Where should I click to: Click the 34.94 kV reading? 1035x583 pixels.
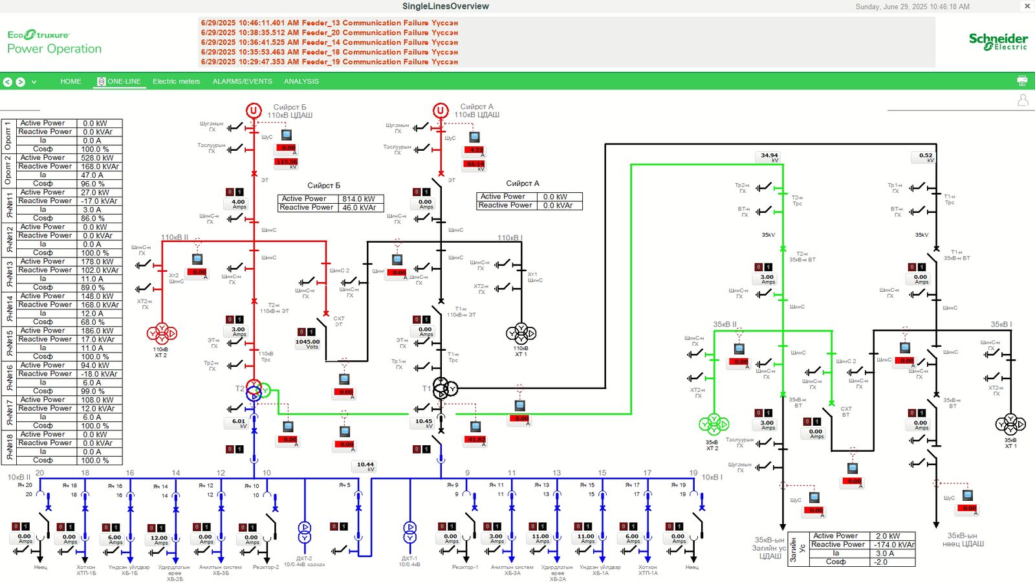click(770, 157)
